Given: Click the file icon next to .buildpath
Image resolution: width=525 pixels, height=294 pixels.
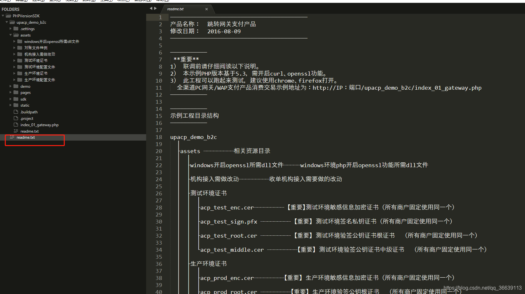Looking at the screenshot, I should coord(15,112).
